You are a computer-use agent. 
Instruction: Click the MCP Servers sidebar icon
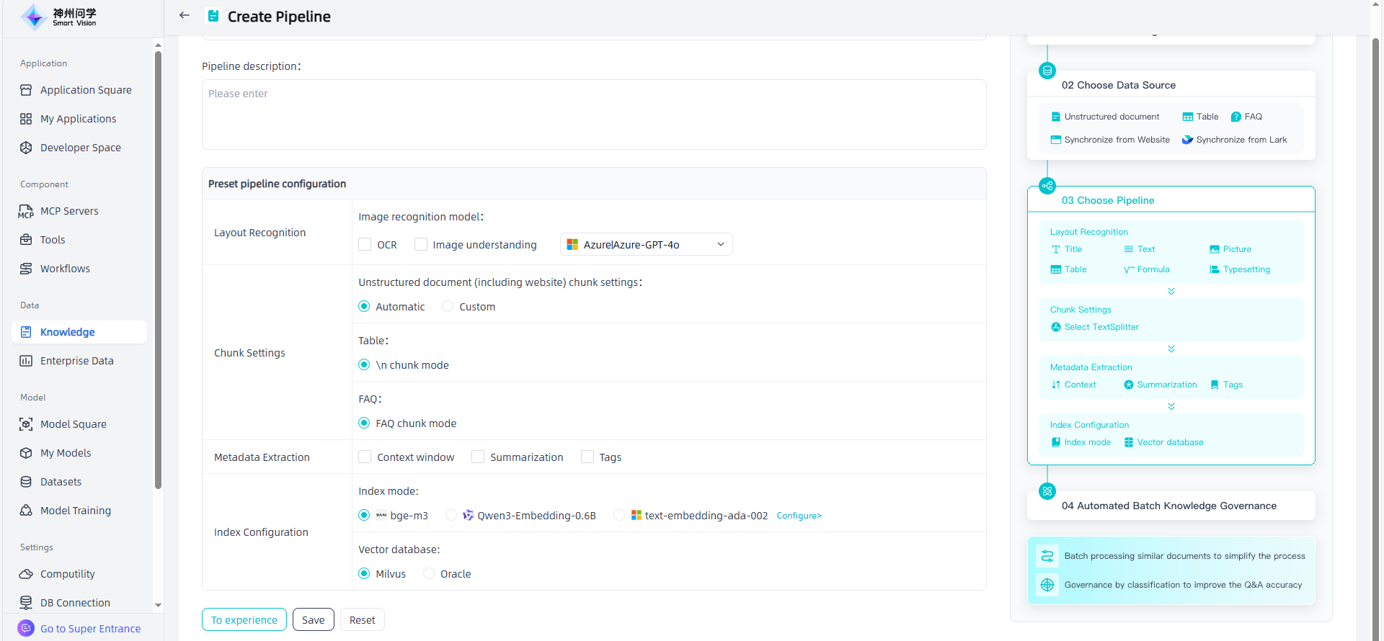click(26, 211)
